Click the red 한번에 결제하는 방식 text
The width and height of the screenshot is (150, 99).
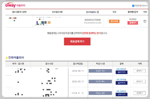[91, 33]
